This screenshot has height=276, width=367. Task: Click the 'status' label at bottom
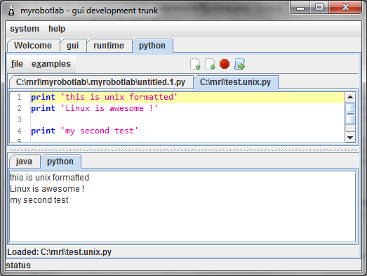[18, 265]
